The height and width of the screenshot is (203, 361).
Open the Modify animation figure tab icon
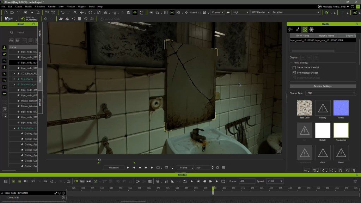(298, 30)
